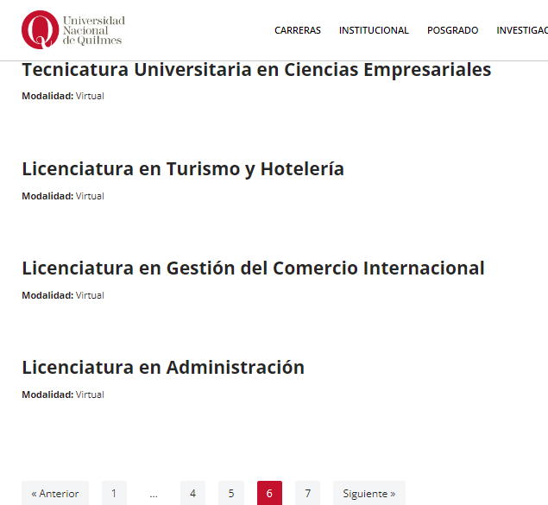Viewport: 548px width, 505px height.
Task: Go to page 1
Action: 114,493
